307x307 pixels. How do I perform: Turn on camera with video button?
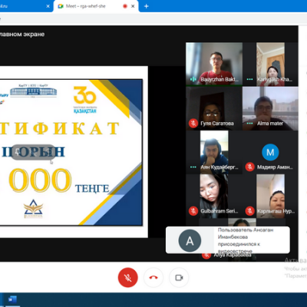179,277
